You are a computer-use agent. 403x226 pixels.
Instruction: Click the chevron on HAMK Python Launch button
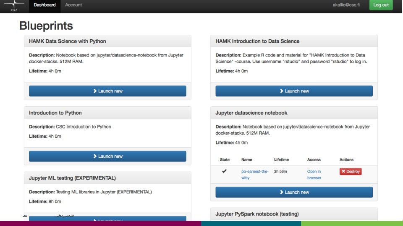click(95, 91)
